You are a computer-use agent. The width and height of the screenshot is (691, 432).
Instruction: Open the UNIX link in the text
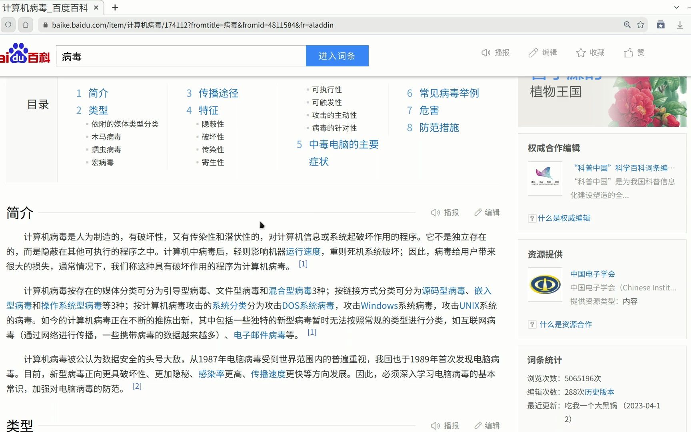tap(469, 306)
